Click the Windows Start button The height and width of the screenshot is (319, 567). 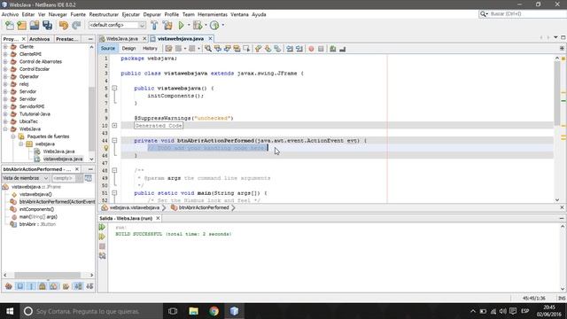(x=10, y=311)
